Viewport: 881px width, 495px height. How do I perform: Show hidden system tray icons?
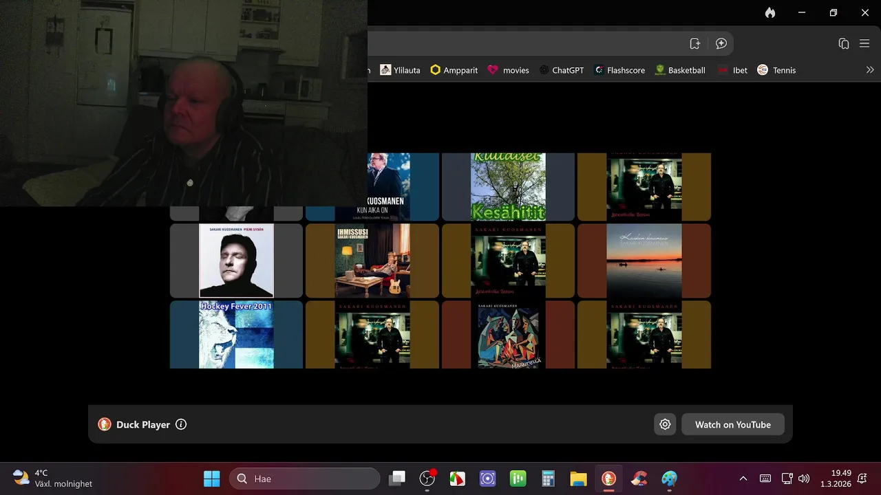(x=743, y=478)
